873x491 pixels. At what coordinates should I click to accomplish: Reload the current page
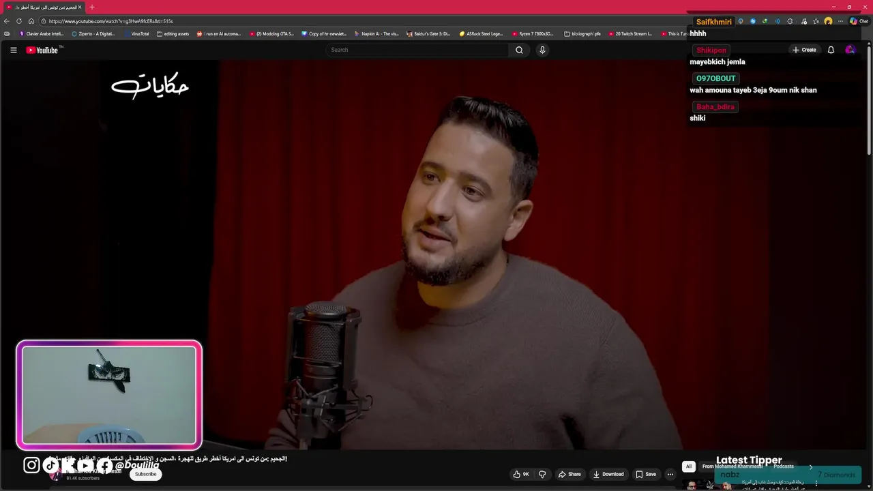click(20, 21)
